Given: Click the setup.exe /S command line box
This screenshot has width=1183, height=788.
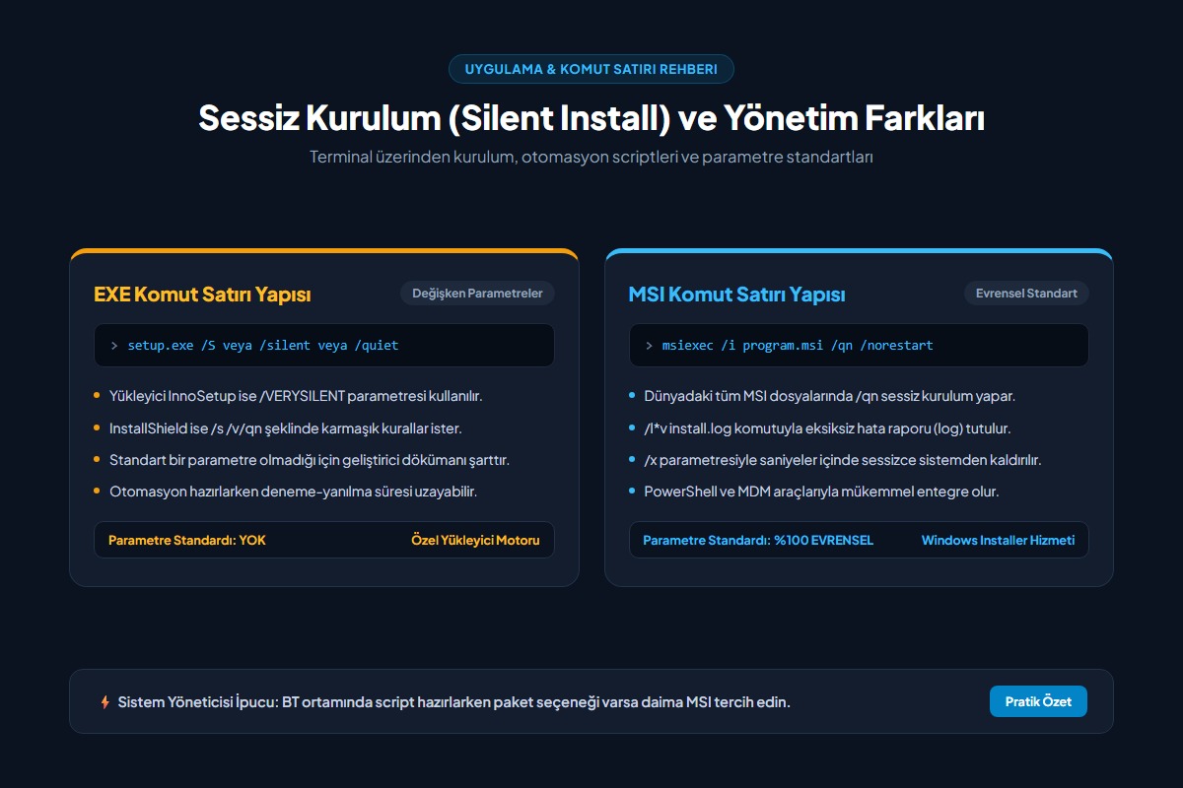Looking at the screenshot, I should [x=324, y=346].
